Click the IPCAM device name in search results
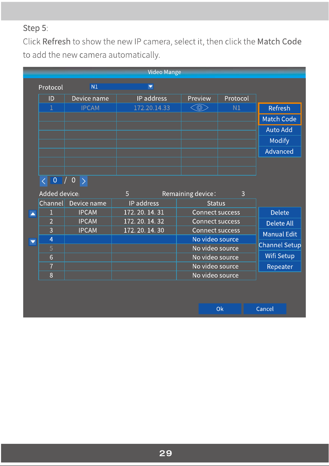Viewport: 329px width, 466px height. [x=90, y=108]
